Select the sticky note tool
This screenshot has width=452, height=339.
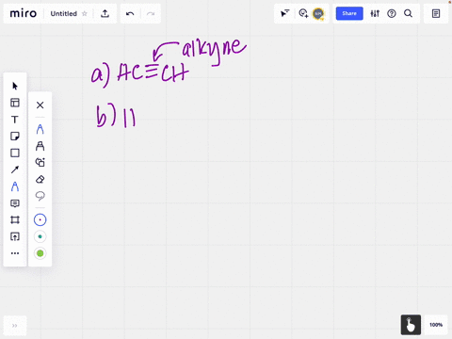tap(15, 137)
